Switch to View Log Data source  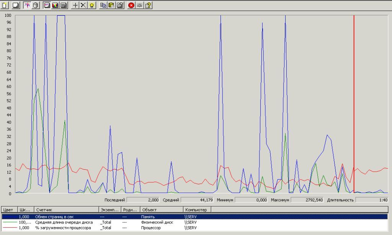point(36,5)
